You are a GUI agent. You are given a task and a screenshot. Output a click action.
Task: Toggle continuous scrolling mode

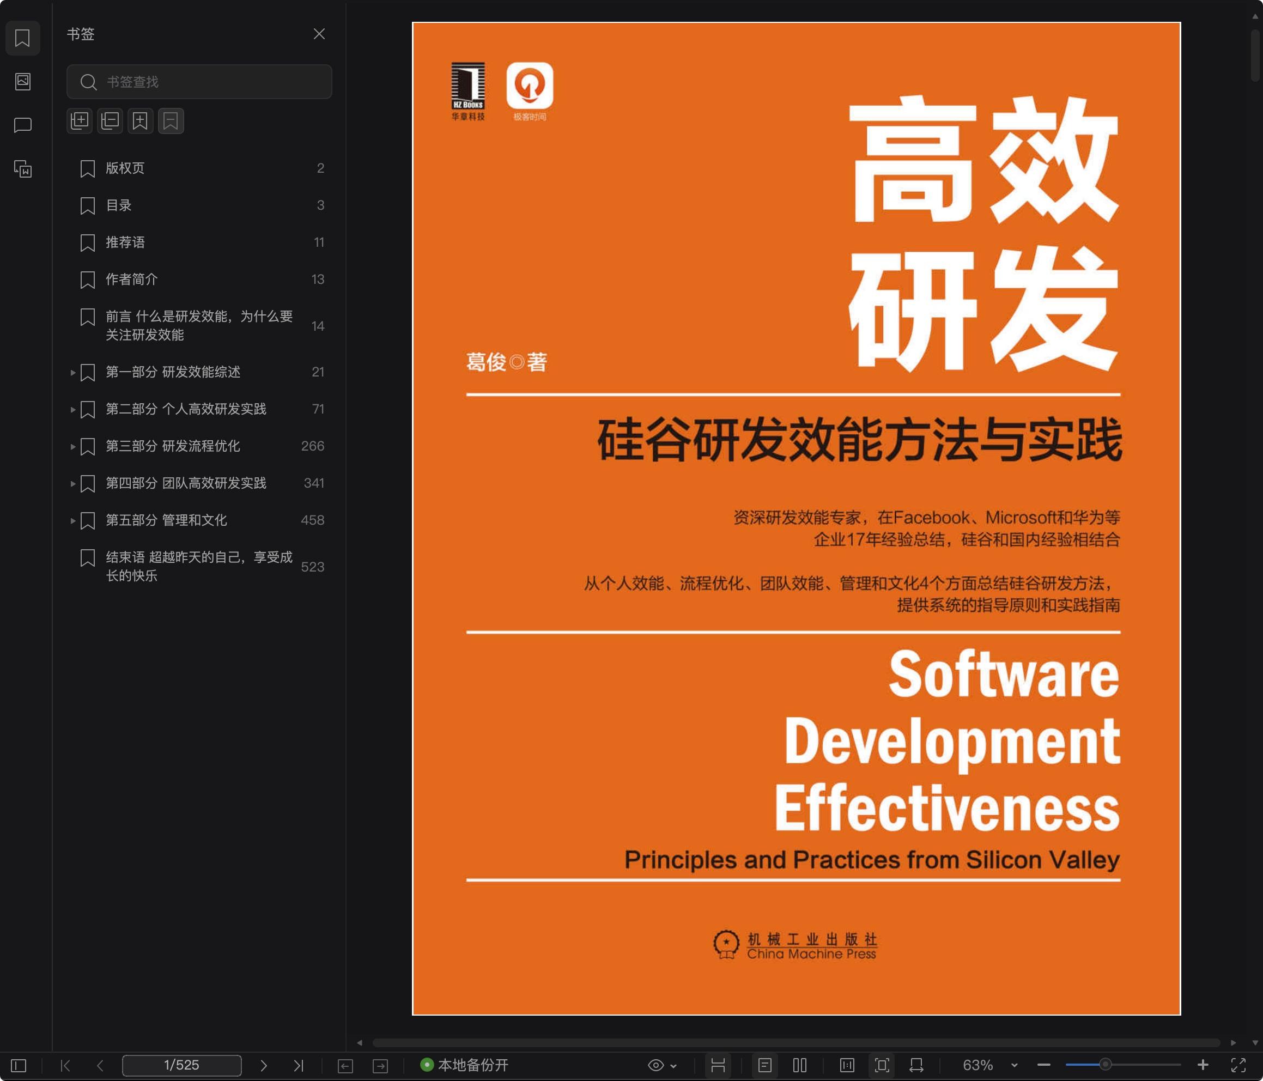coord(718,1065)
